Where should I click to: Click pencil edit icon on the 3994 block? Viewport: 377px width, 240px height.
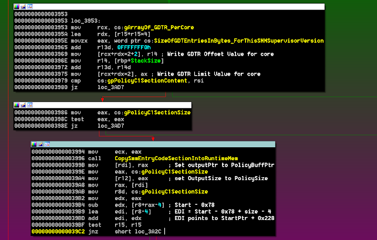[x=40, y=144]
